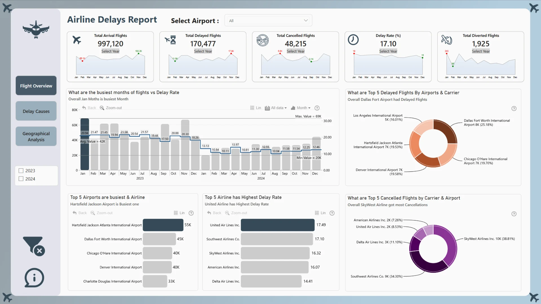Click the Denver International Airport 7K donut label

coord(379,172)
